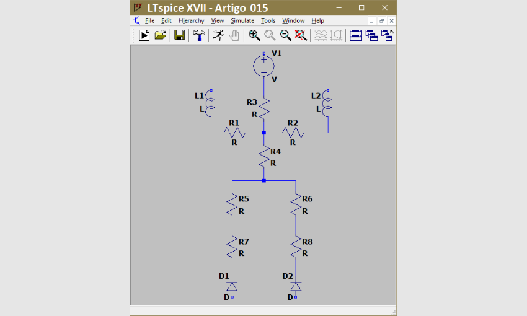Restore down the inner document window
Screen dimensions: 527x316
[x=381, y=20]
